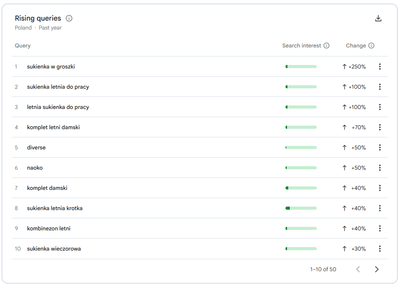Open more options for komplet letni damski
The width and height of the screenshot is (399, 286).
[379, 127]
